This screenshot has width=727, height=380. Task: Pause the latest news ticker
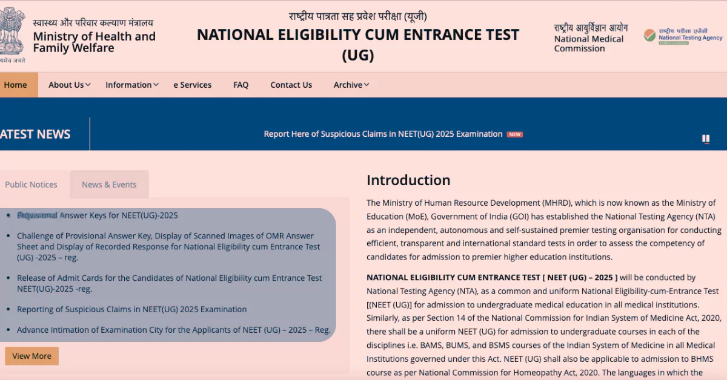coord(706,139)
